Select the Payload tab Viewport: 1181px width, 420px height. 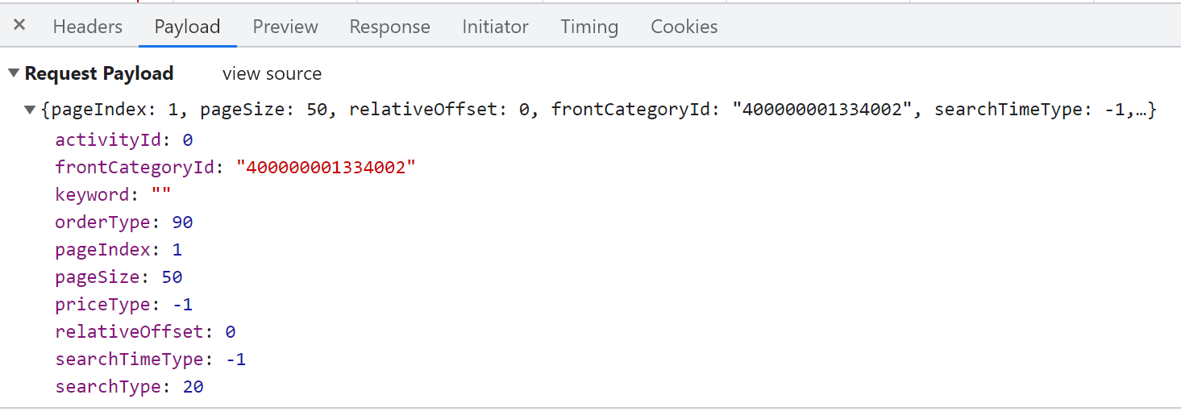coord(187,27)
